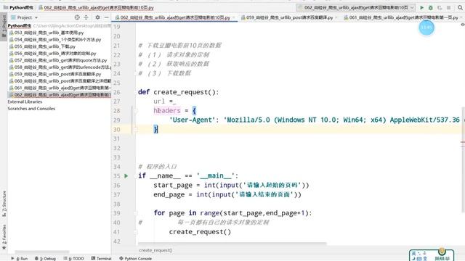465x261 pixels.
Task: Open Search Everywhere magnifier icon
Action: point(460,7)
